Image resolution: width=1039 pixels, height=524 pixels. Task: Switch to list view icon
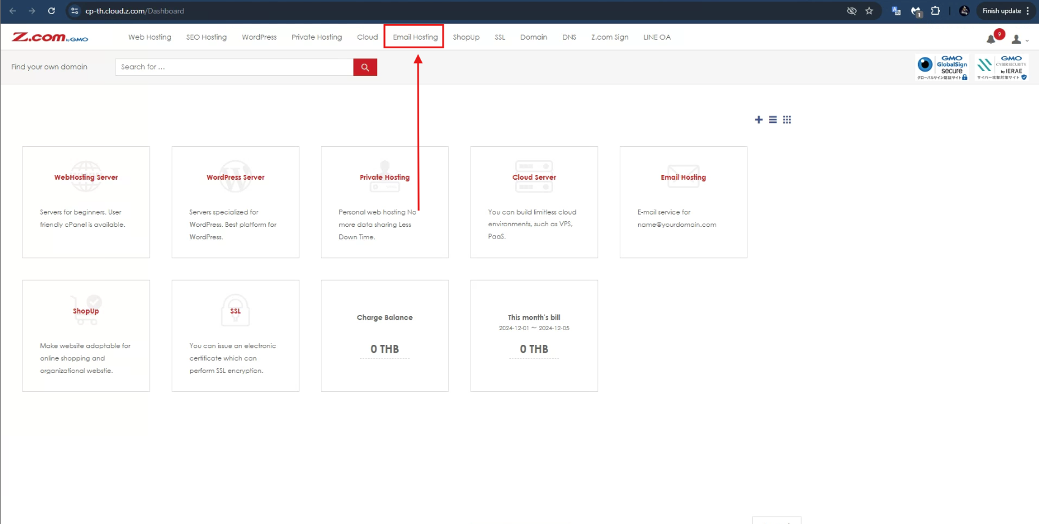pos(773,120)
